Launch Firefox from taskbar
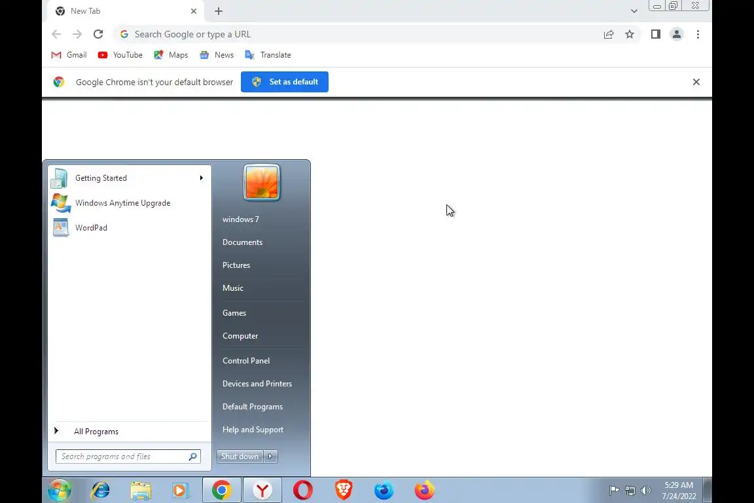Screen dimensions: 754x503 (x=424, y=491)
